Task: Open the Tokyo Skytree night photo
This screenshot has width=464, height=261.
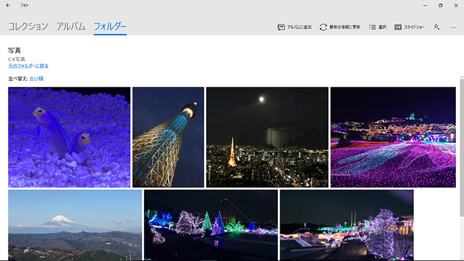Action: point(168,137)
